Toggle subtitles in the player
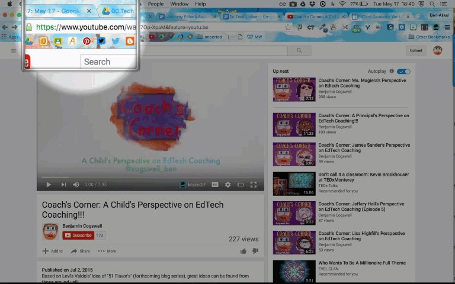Viewport: 455px width, 284px height. 215,185
